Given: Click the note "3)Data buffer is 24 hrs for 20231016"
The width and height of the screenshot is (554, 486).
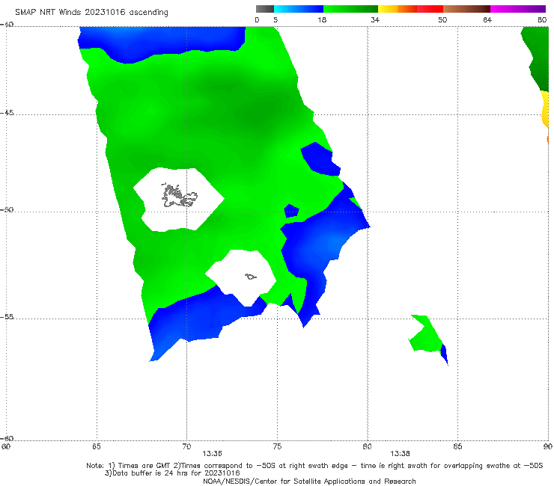Looking at the screenshot, I should [x=172, y=473].
